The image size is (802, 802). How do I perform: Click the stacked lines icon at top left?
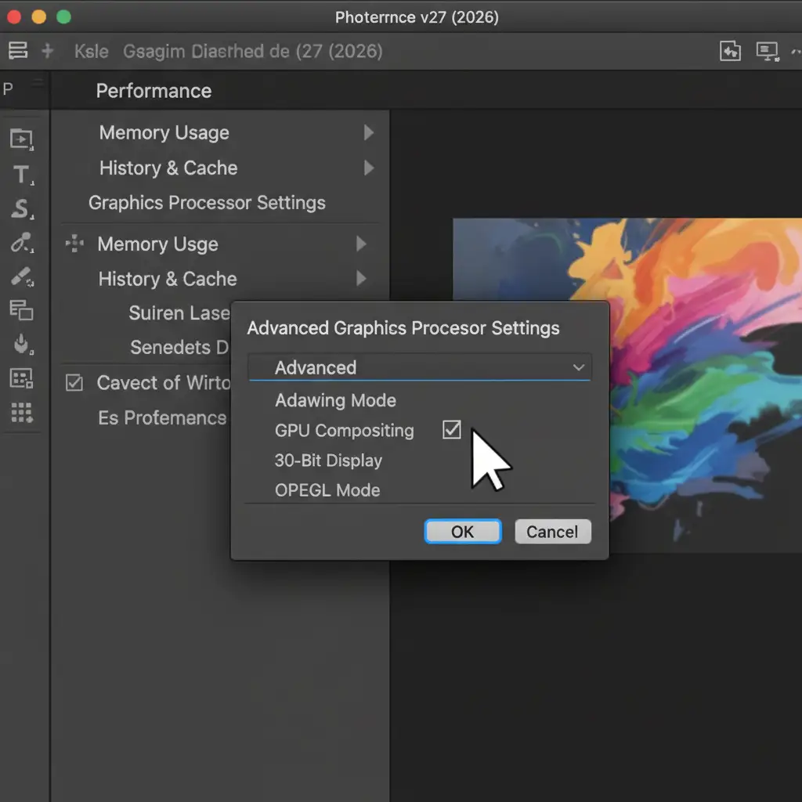pos(17,52)
